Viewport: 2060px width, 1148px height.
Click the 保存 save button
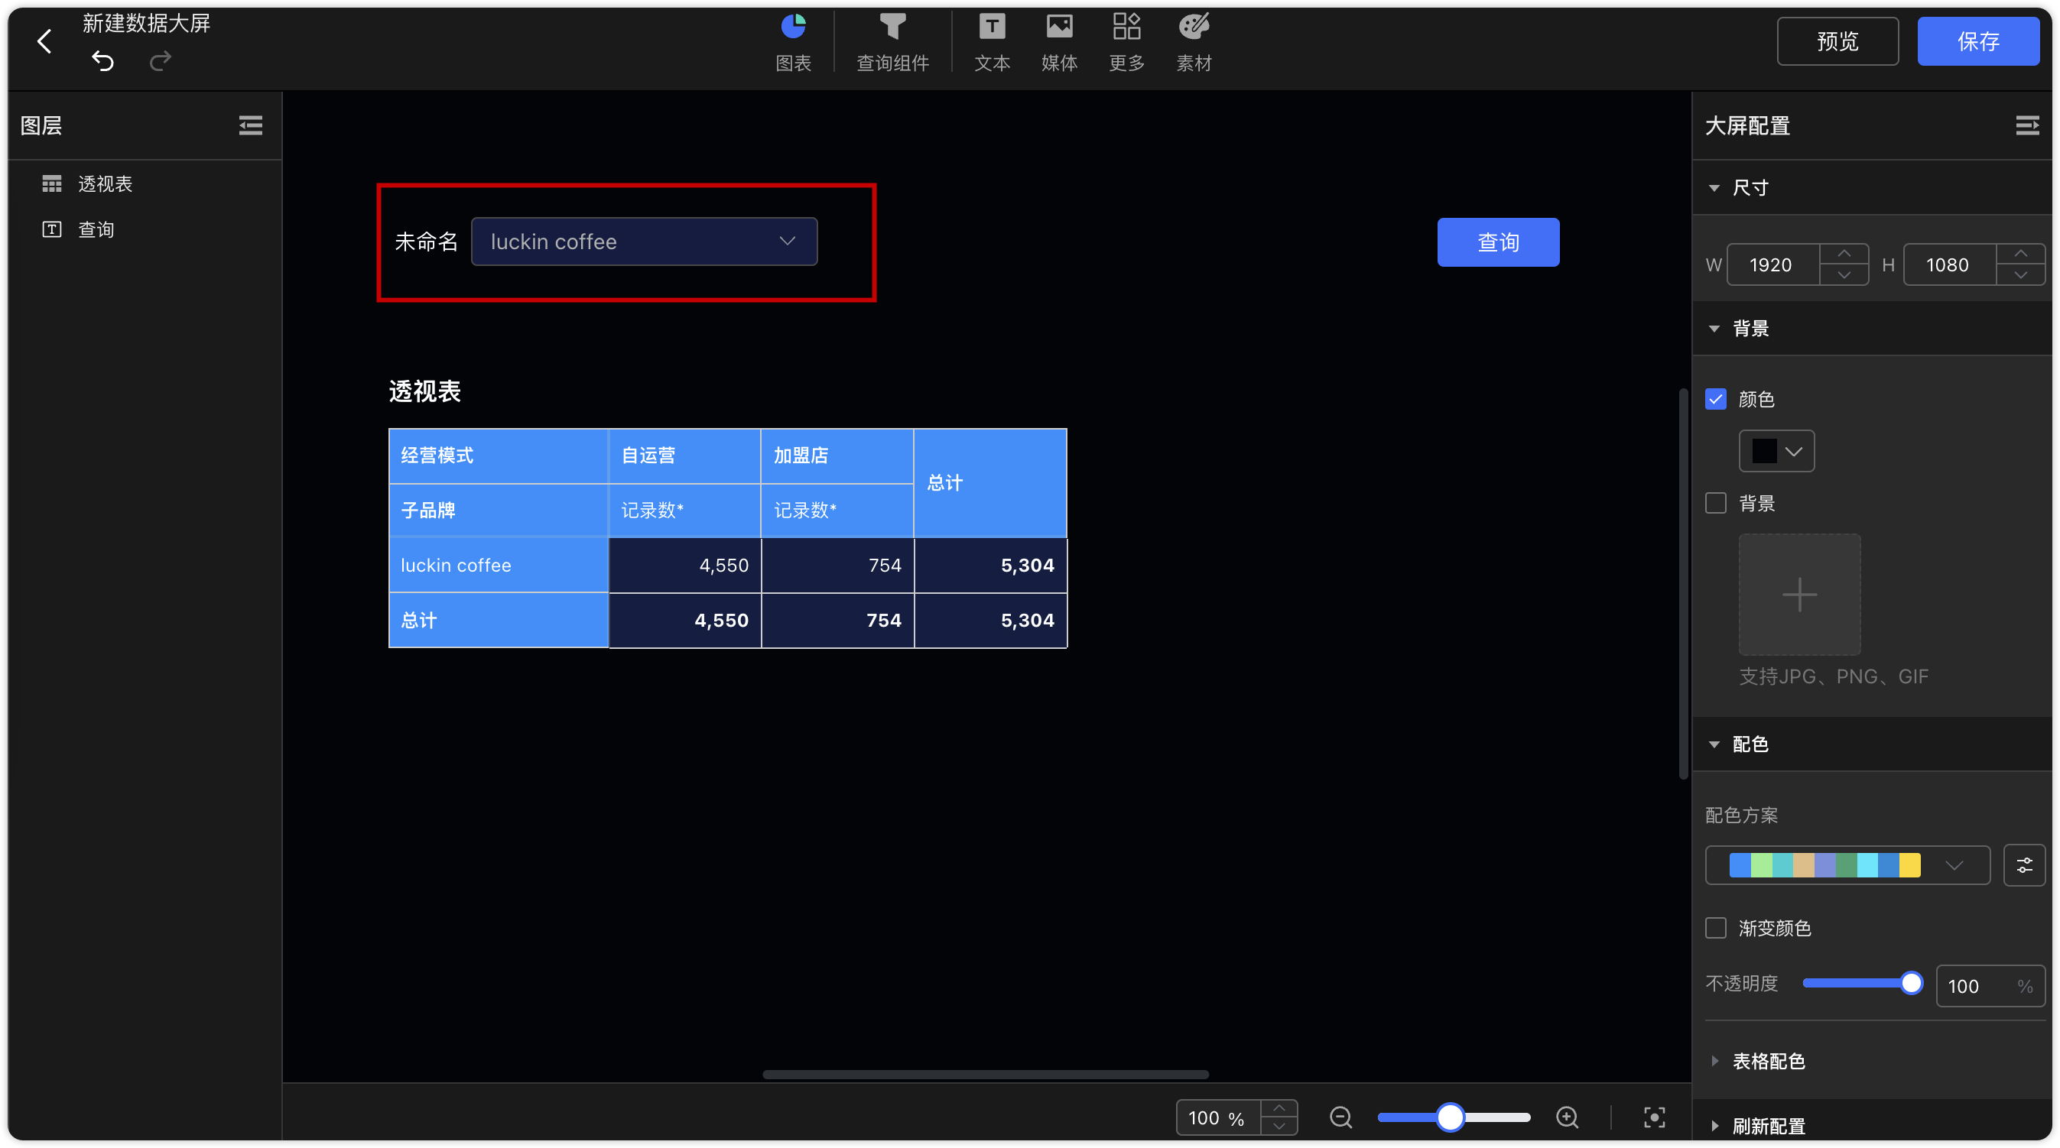(1977, 41)
